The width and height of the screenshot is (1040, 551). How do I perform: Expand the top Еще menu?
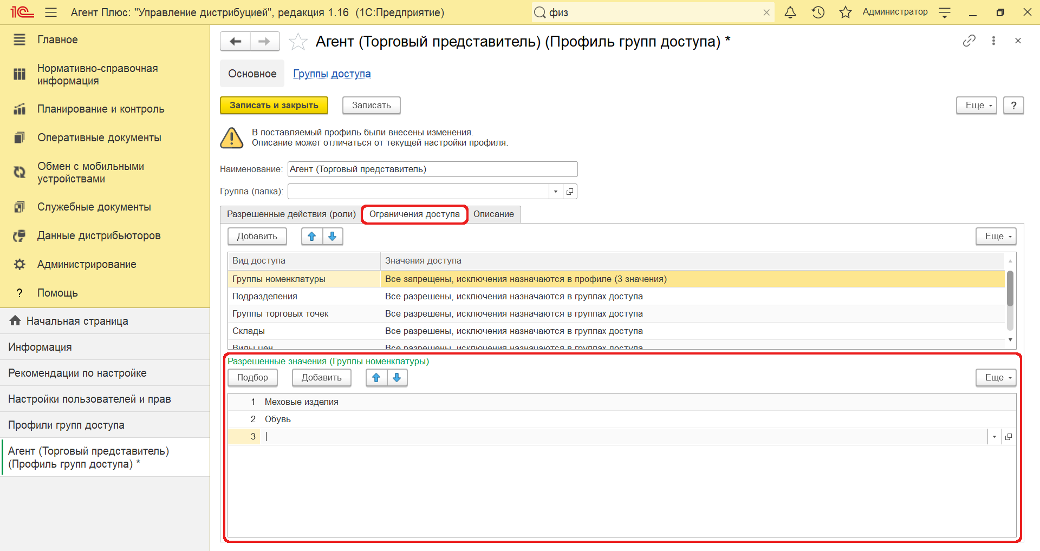pos(977,105)
